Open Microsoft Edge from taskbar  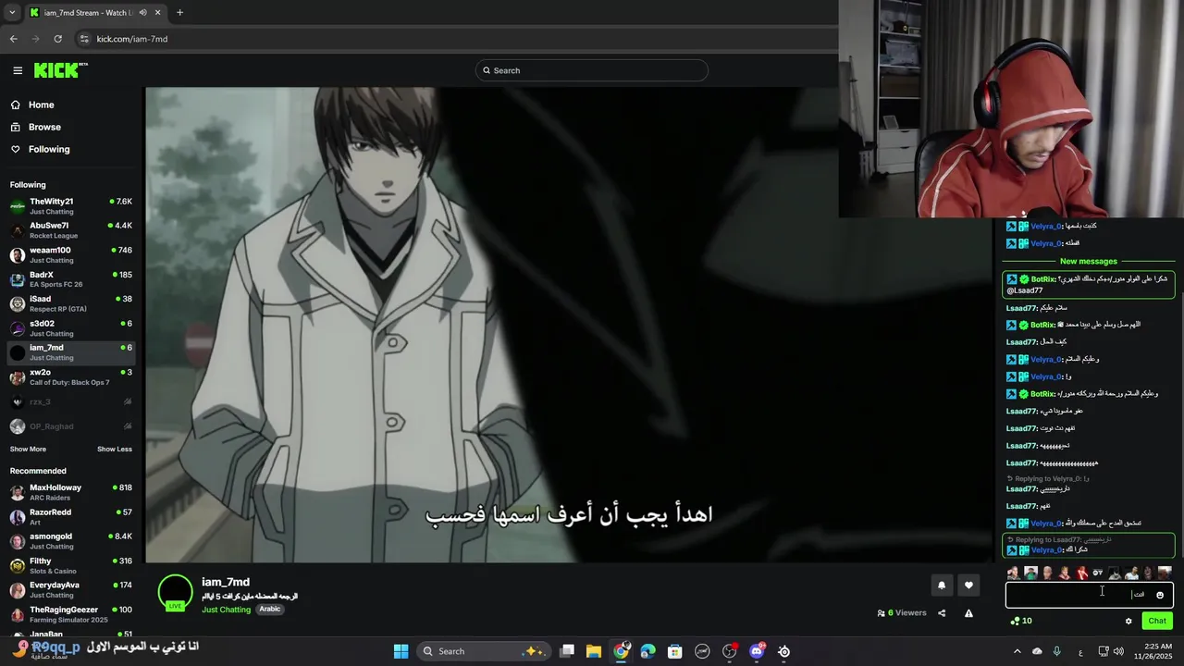coord(647,651)
